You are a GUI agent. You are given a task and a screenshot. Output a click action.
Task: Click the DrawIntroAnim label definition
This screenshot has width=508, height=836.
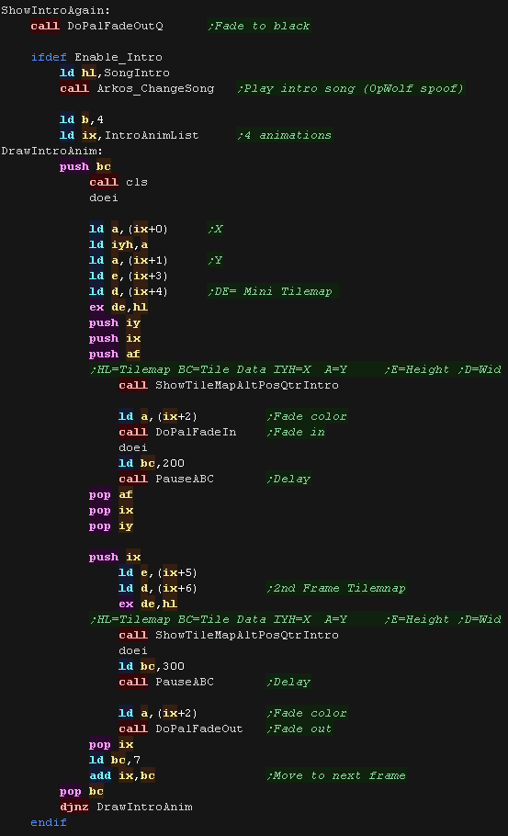point(52,151)
